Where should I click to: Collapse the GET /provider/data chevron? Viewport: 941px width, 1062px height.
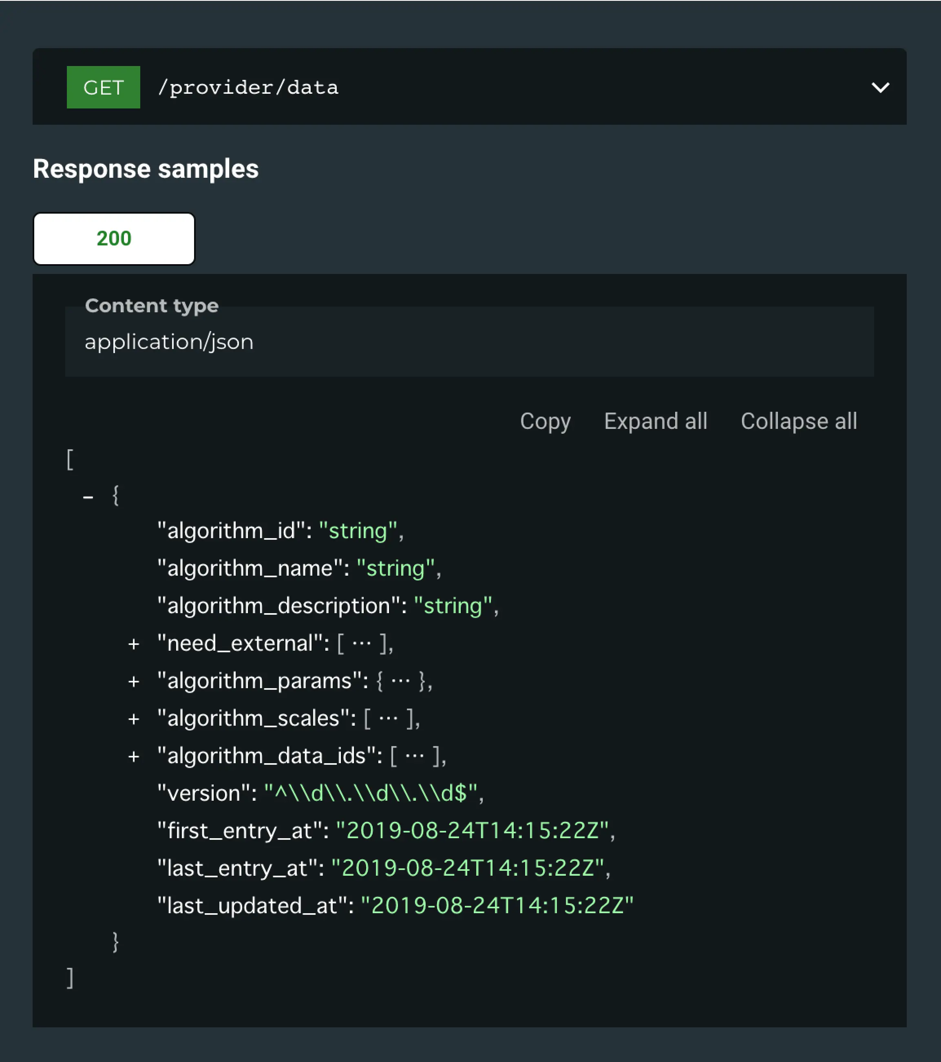(880, 87)
